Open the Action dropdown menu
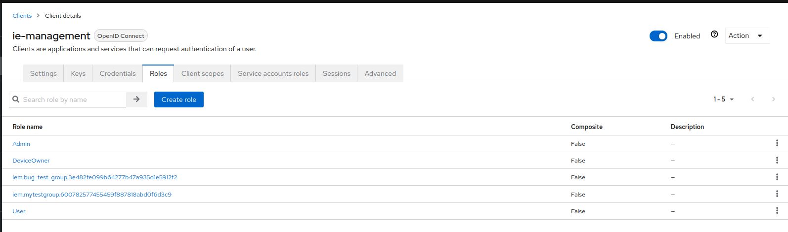Image resolution: width=788 pixels, height=232 pixels. [747, 35]
